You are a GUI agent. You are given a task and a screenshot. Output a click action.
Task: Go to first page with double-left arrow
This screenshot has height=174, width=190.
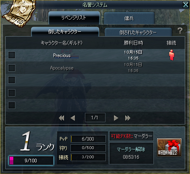[x=62, y=118]
